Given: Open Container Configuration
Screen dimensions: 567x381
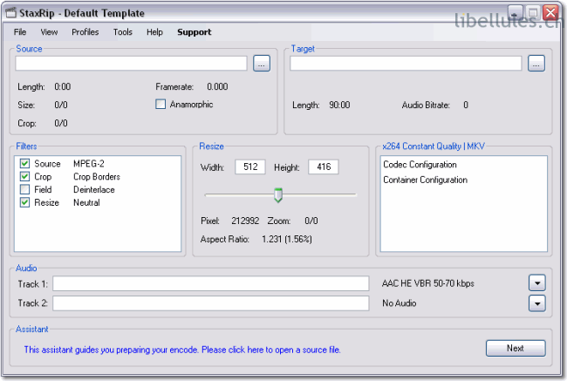Looking at the screenshot, I should tap(426, 180).
